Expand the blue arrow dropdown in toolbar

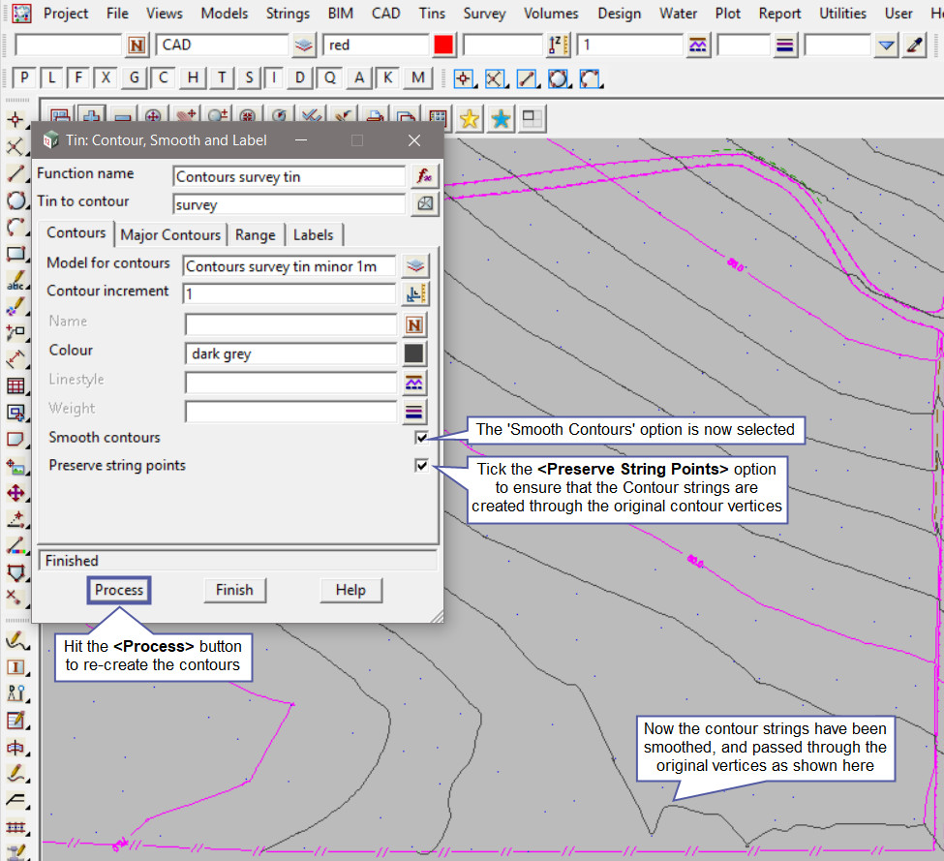[x=886, y=46]
